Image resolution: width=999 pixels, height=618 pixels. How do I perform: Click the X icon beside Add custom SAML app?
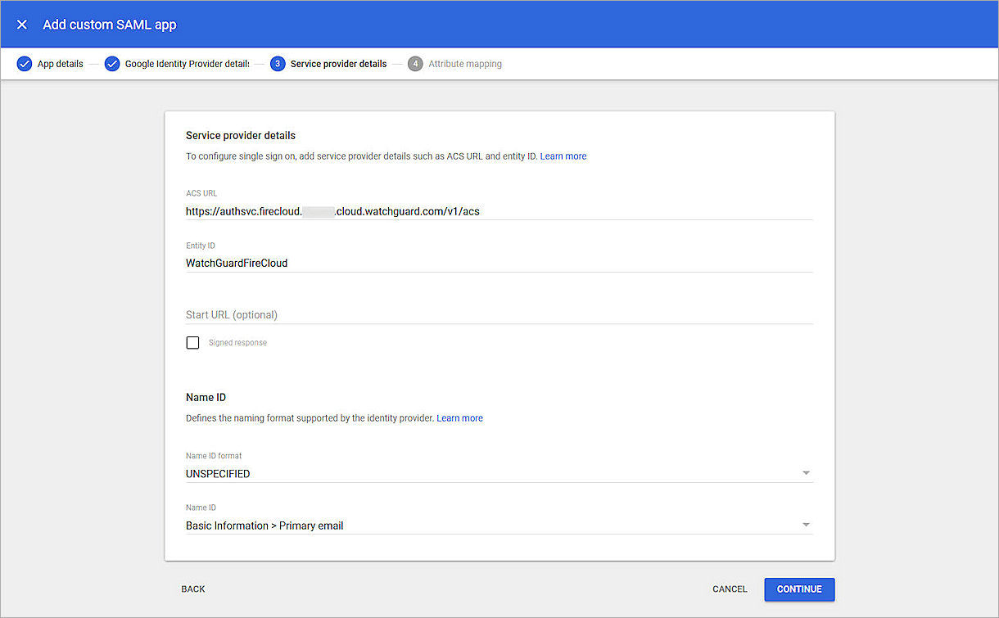coord(21,24)
